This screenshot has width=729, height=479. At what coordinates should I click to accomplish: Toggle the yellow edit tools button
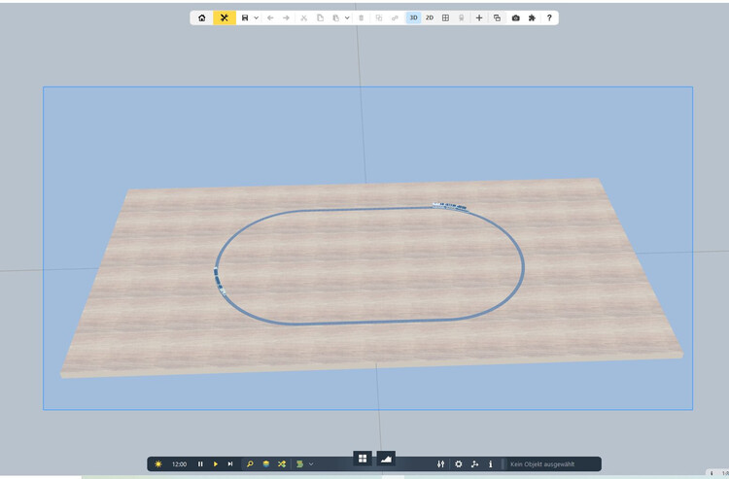pyautogui.click(x=225, y=17)
